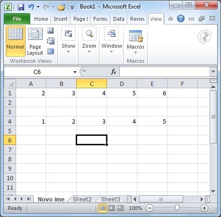Click the Insert Function fx icon
The image size is (221, 217).
114,72
